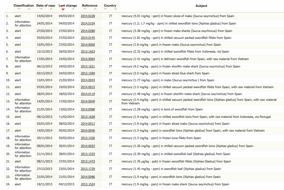The image size is (284, 190).
Task: Open reference 2013.1473 link
Action: [x=88, y=161]
